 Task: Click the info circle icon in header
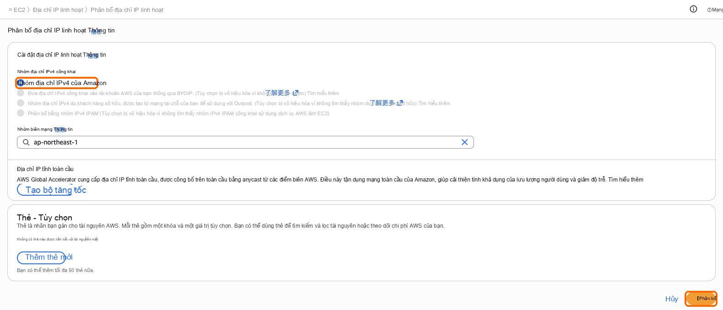point(693,9)
